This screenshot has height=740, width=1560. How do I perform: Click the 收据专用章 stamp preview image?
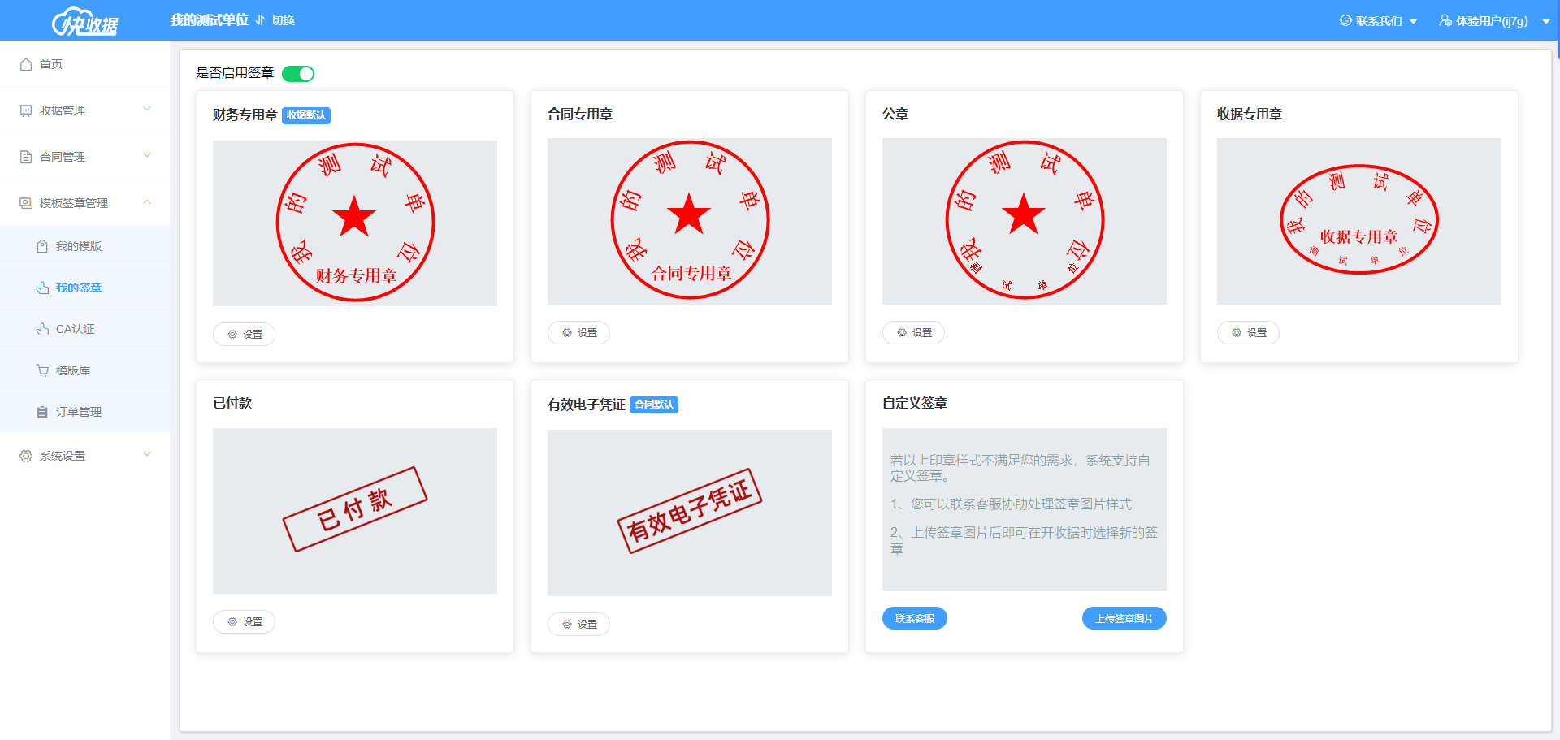(x=1358, y=221)
